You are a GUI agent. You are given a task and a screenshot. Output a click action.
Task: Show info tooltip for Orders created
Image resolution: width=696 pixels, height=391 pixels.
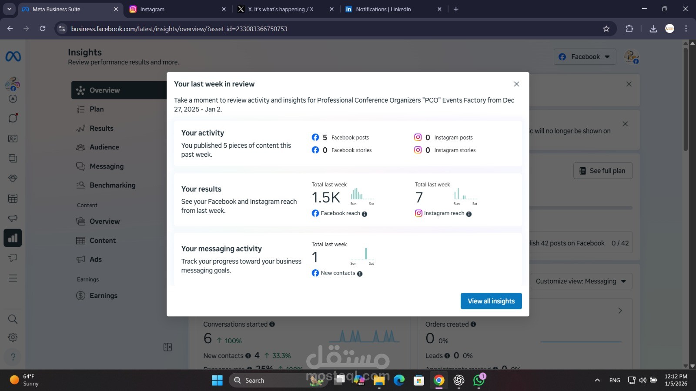click(473, 324)
